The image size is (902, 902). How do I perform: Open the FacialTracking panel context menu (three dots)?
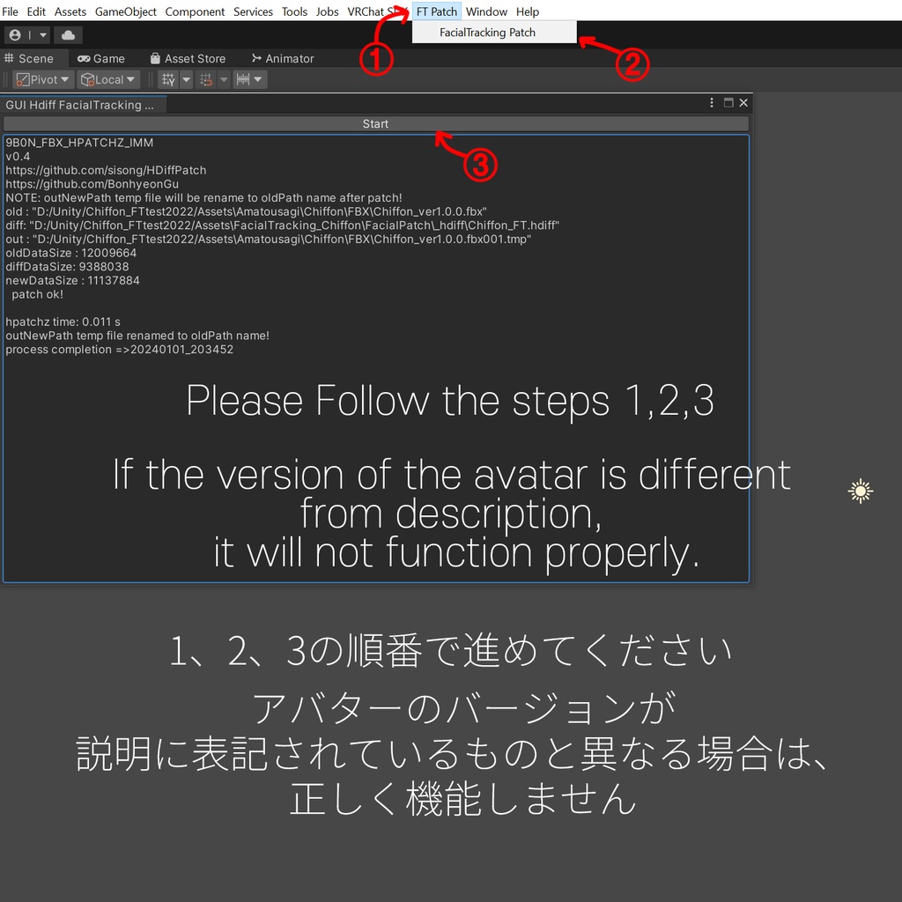pos(711,102)
